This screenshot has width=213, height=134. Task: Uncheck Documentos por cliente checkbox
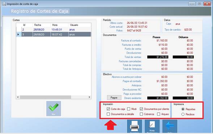[x=141, y=109]
